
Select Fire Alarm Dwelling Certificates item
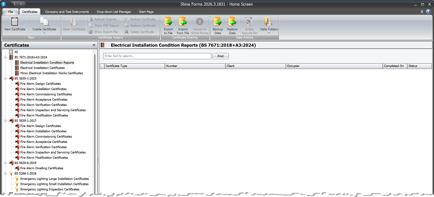[42, 168]
